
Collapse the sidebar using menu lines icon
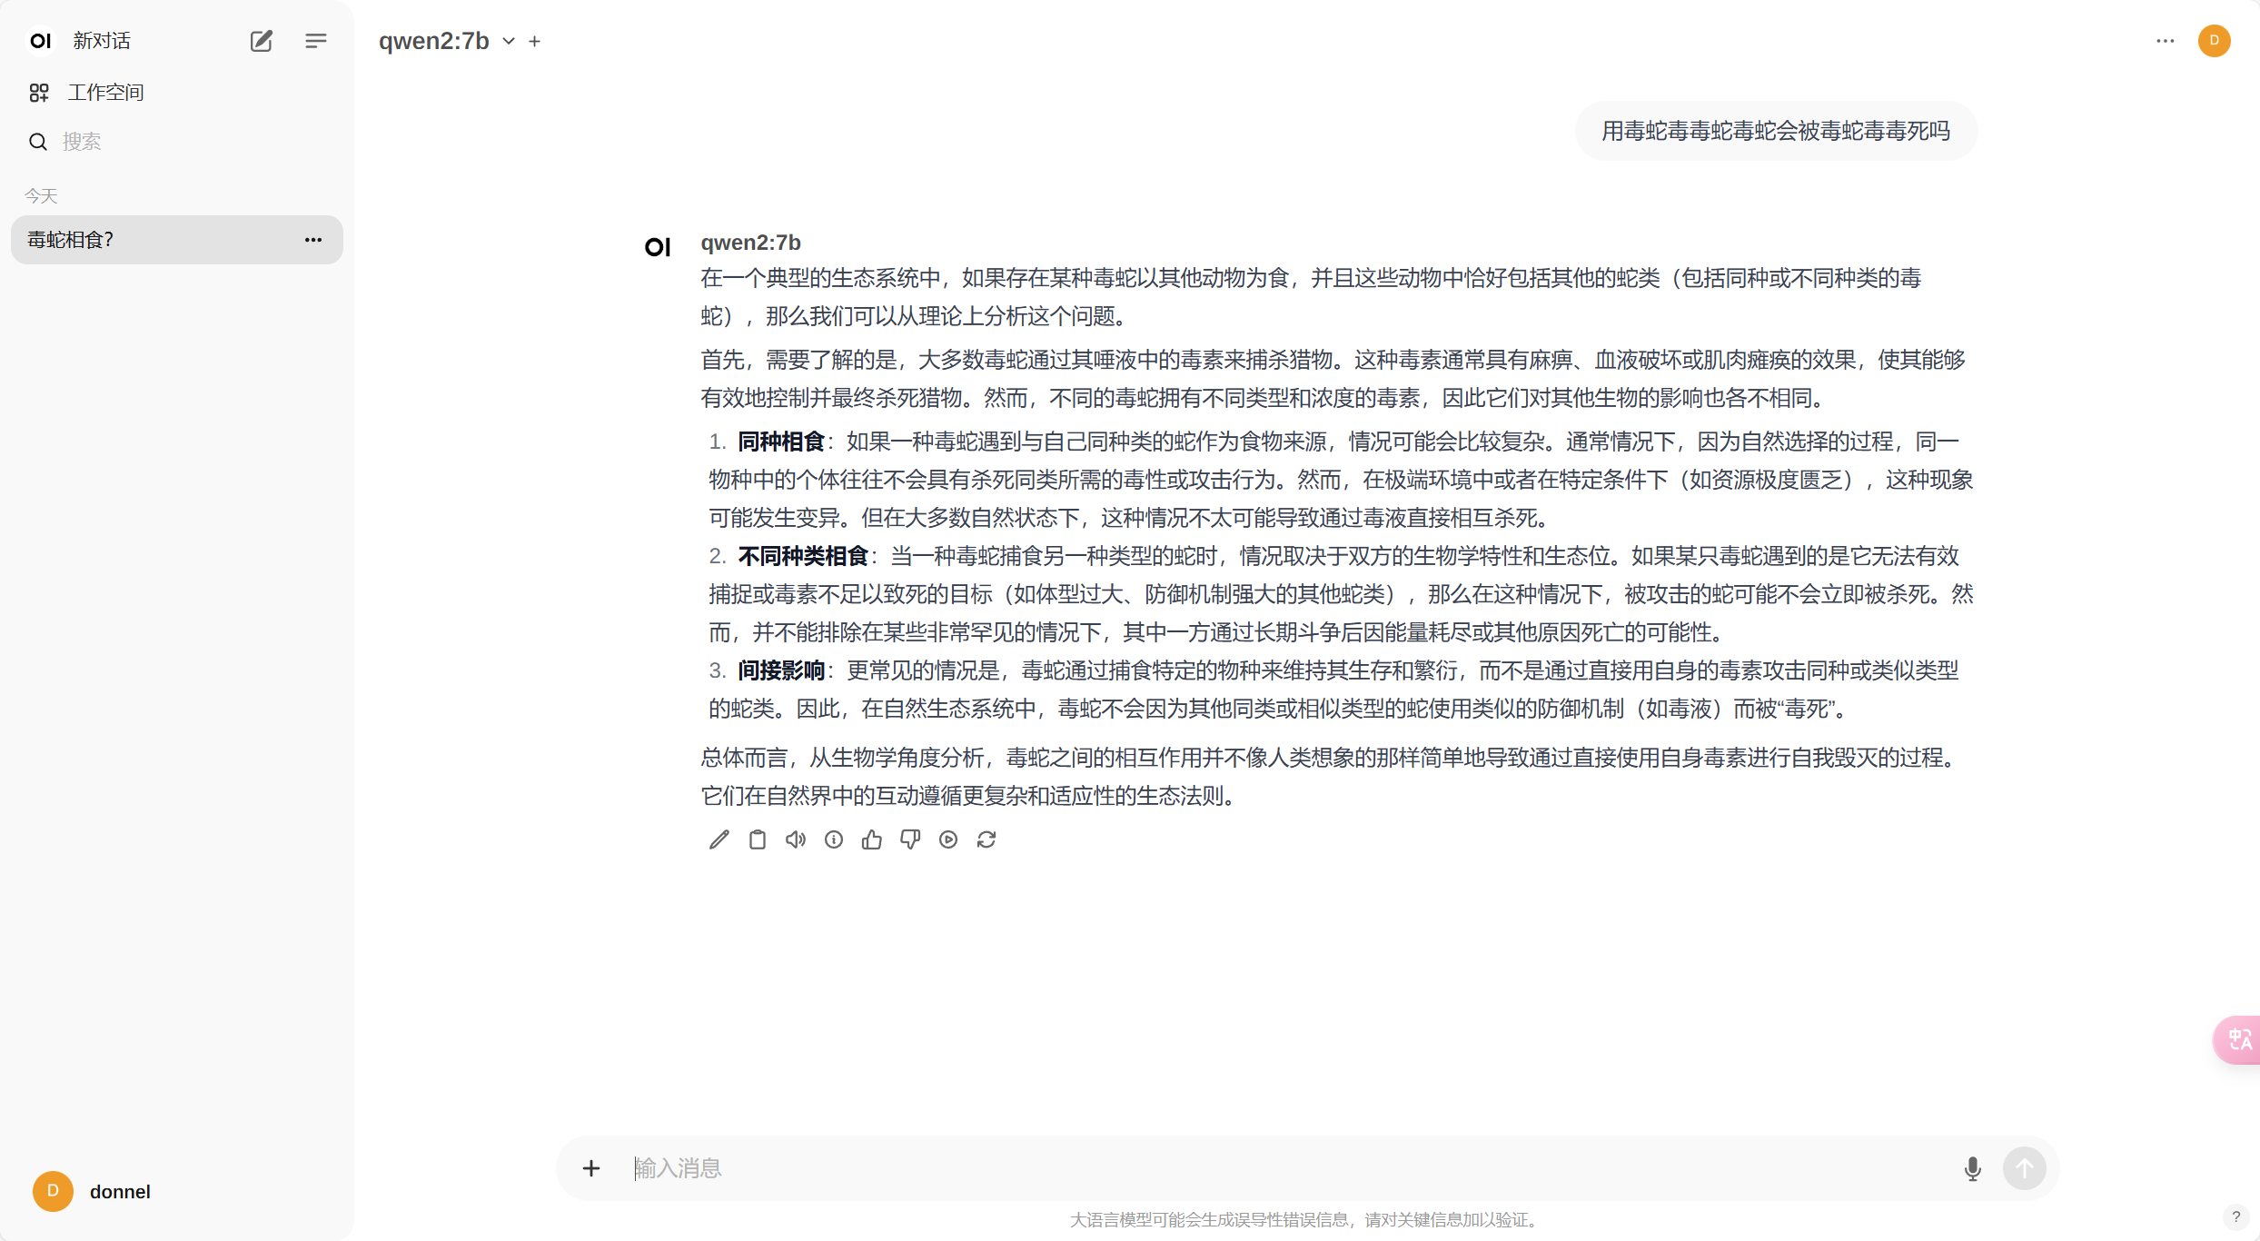click(x=315, y=41)
